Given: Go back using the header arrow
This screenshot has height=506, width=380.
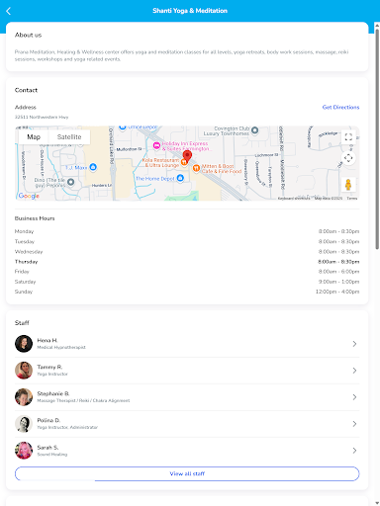Looking at the screenshot, I should tap(8, 11).
